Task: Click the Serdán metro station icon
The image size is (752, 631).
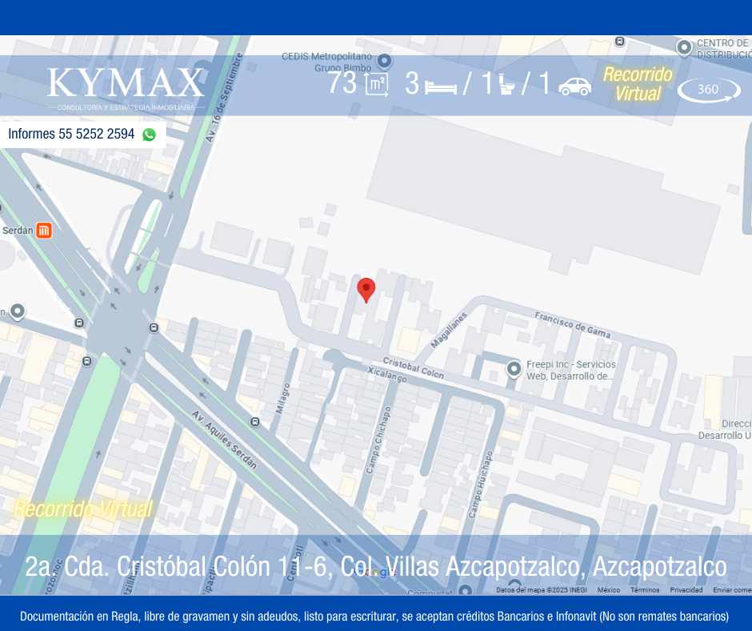Action: (44, 231)
